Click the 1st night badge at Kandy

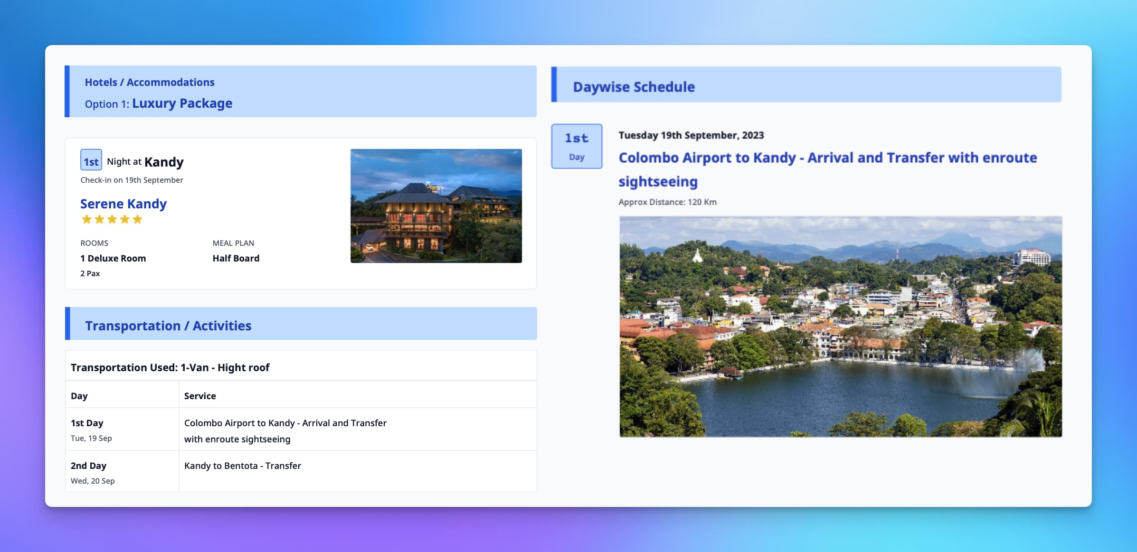click(x=91, y=160)
